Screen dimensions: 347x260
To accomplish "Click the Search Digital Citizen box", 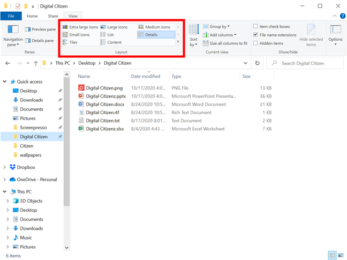I will [305, 63].
